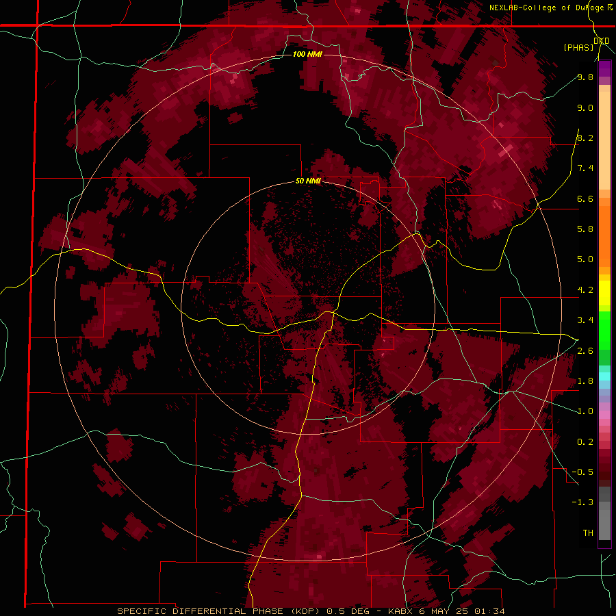Click the 100 NMI range ring label
The image size is (616, 616).
coord(307,54)
